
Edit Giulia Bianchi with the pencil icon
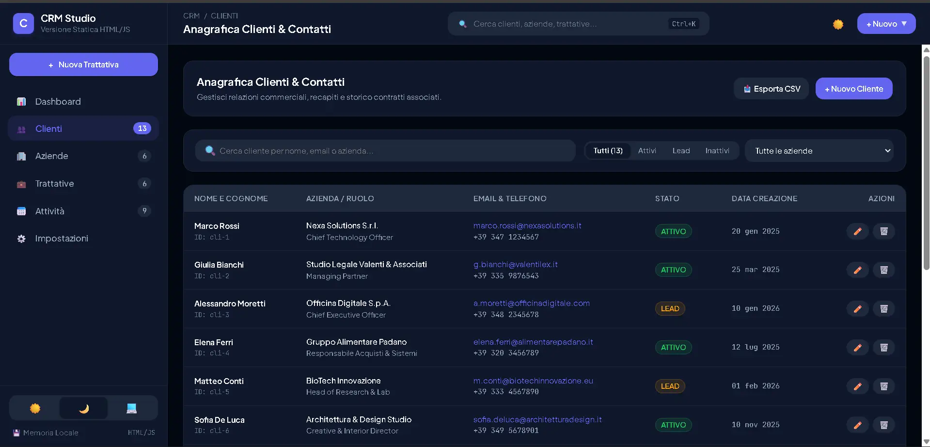(857, 270)
